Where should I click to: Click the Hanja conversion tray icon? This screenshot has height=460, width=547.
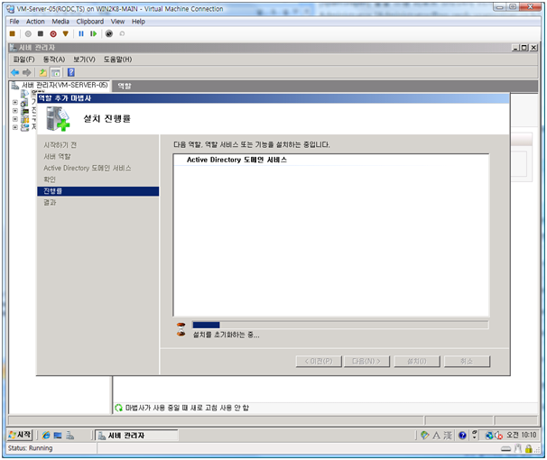coord(448,436)
